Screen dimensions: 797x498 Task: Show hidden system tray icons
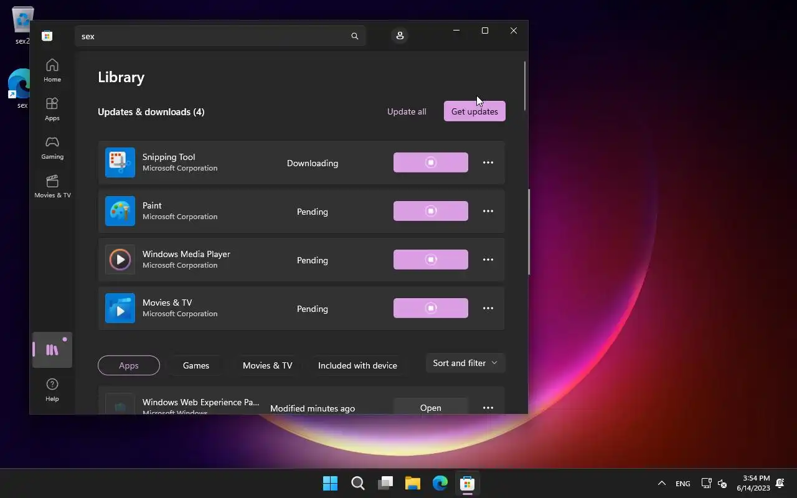click(662, 483)
